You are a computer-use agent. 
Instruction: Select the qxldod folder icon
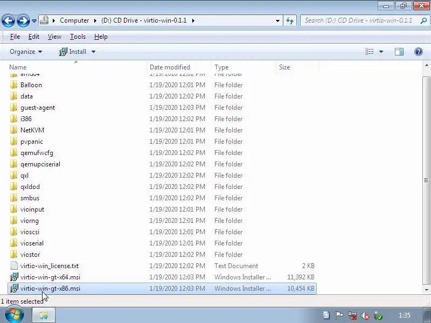point(14,186)
